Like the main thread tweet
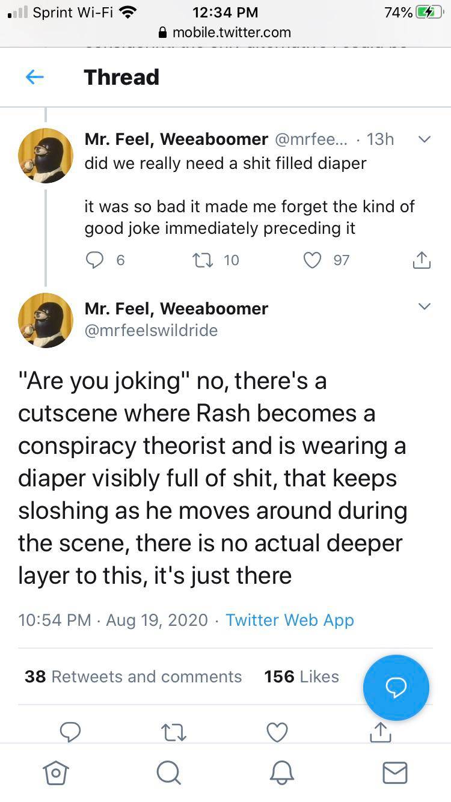Screen dimensions: 451x802 277,732
